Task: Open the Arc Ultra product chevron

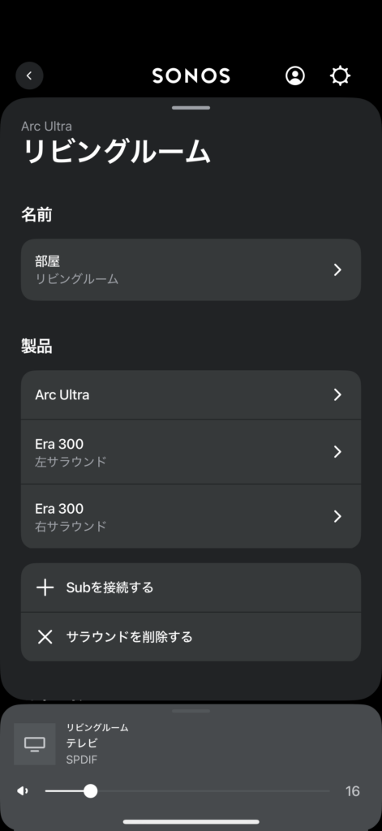Action: (x=337, y=395)
